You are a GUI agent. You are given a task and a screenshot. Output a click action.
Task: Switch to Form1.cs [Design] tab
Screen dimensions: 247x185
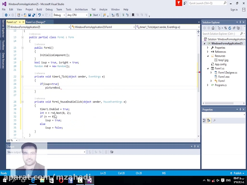[36, 22]
